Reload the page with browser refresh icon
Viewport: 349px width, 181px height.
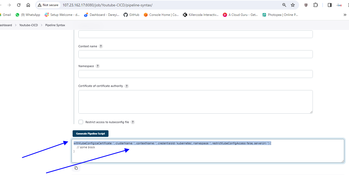(18, 5)
